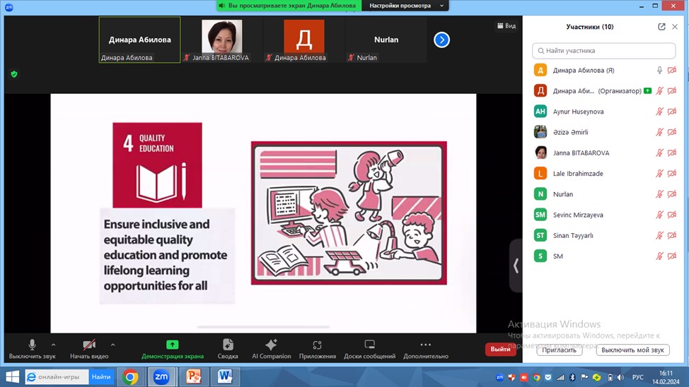This screenshot has width=689, height=387.
Task: Select participant Sevinc Mirzayeva
Action: point(603,215)
